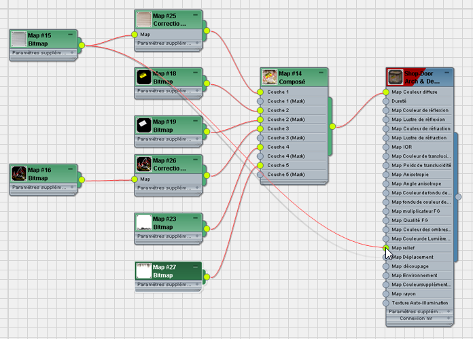Image resolution: width=473 pixels, height=339 pixels.
Task: Click the Couche 1 input socket
Action: [260, 92]
